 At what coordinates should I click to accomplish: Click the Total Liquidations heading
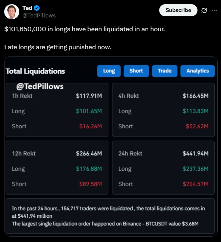tap(35, 71)
